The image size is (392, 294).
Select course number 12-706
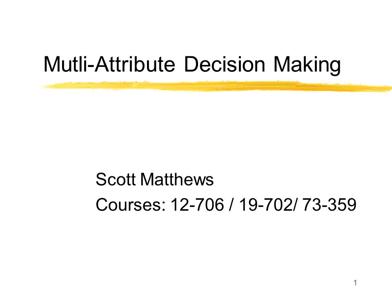click(x=197, y=205)
